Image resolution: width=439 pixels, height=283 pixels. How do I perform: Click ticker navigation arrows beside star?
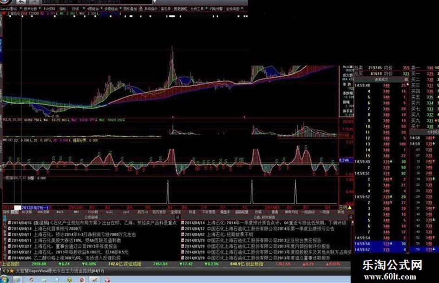[5, 271]
